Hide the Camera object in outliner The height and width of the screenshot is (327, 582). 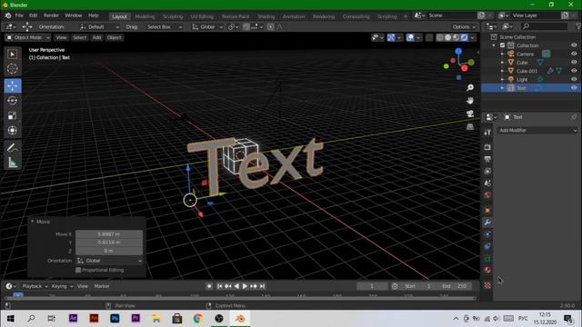(x=574, y=54)
